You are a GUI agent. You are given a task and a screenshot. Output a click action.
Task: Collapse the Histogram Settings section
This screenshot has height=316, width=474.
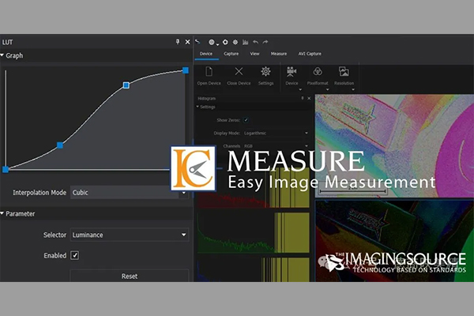click(x=197, y=107)
